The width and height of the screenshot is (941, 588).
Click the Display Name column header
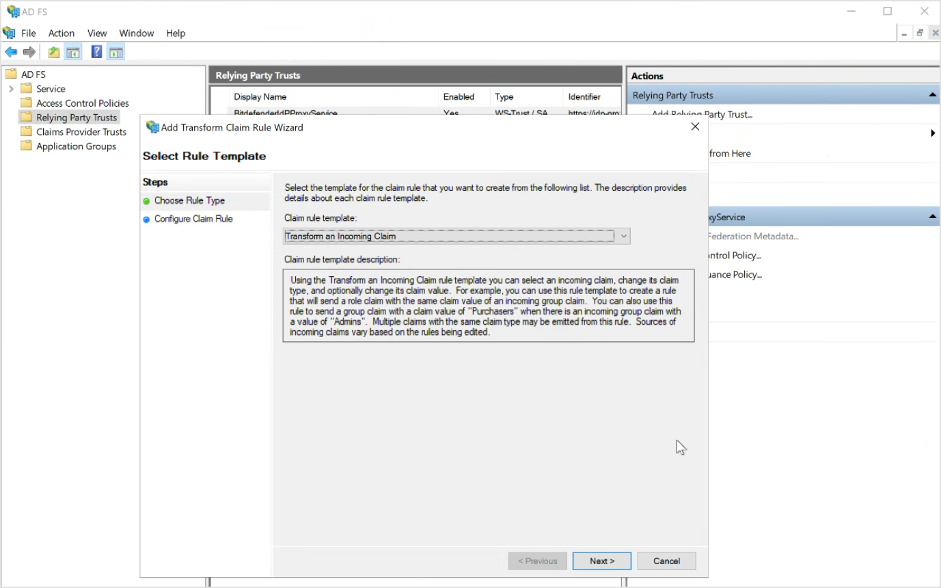[x=260, y=96]
